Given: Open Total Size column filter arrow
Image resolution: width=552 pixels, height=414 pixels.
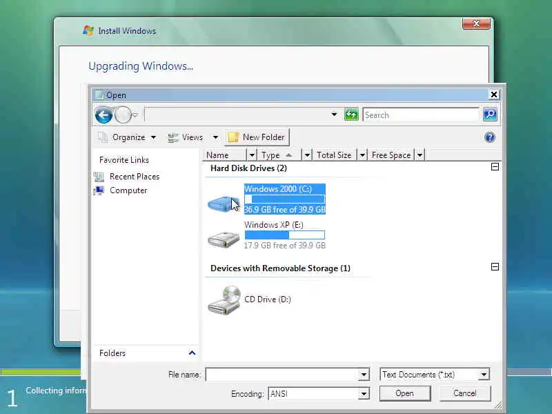Looking at the screenshot, I should point(362,155).
